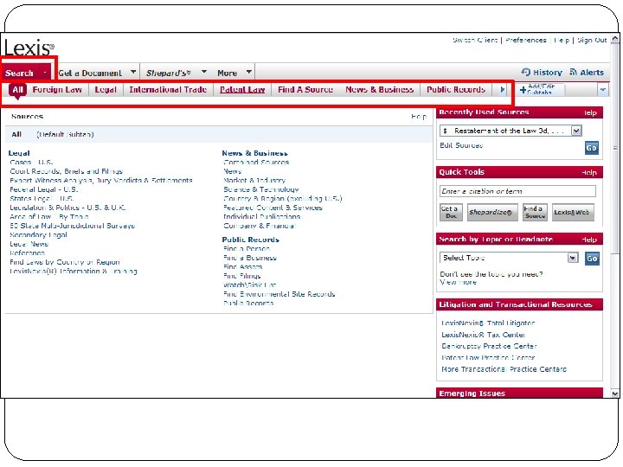The width and height of the screenshot is (623, 467).
Task: Open More Transactional Practice Centers link
Action: 504,369
